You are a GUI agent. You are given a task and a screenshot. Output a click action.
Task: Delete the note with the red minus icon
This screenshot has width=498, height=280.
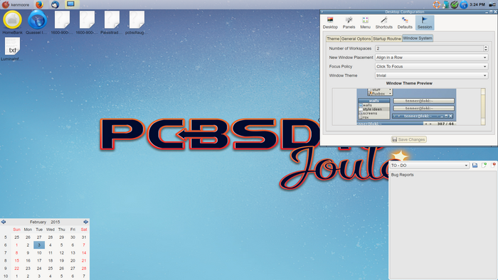494,165
